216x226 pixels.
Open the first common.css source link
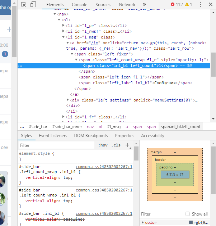pos(104,167)
